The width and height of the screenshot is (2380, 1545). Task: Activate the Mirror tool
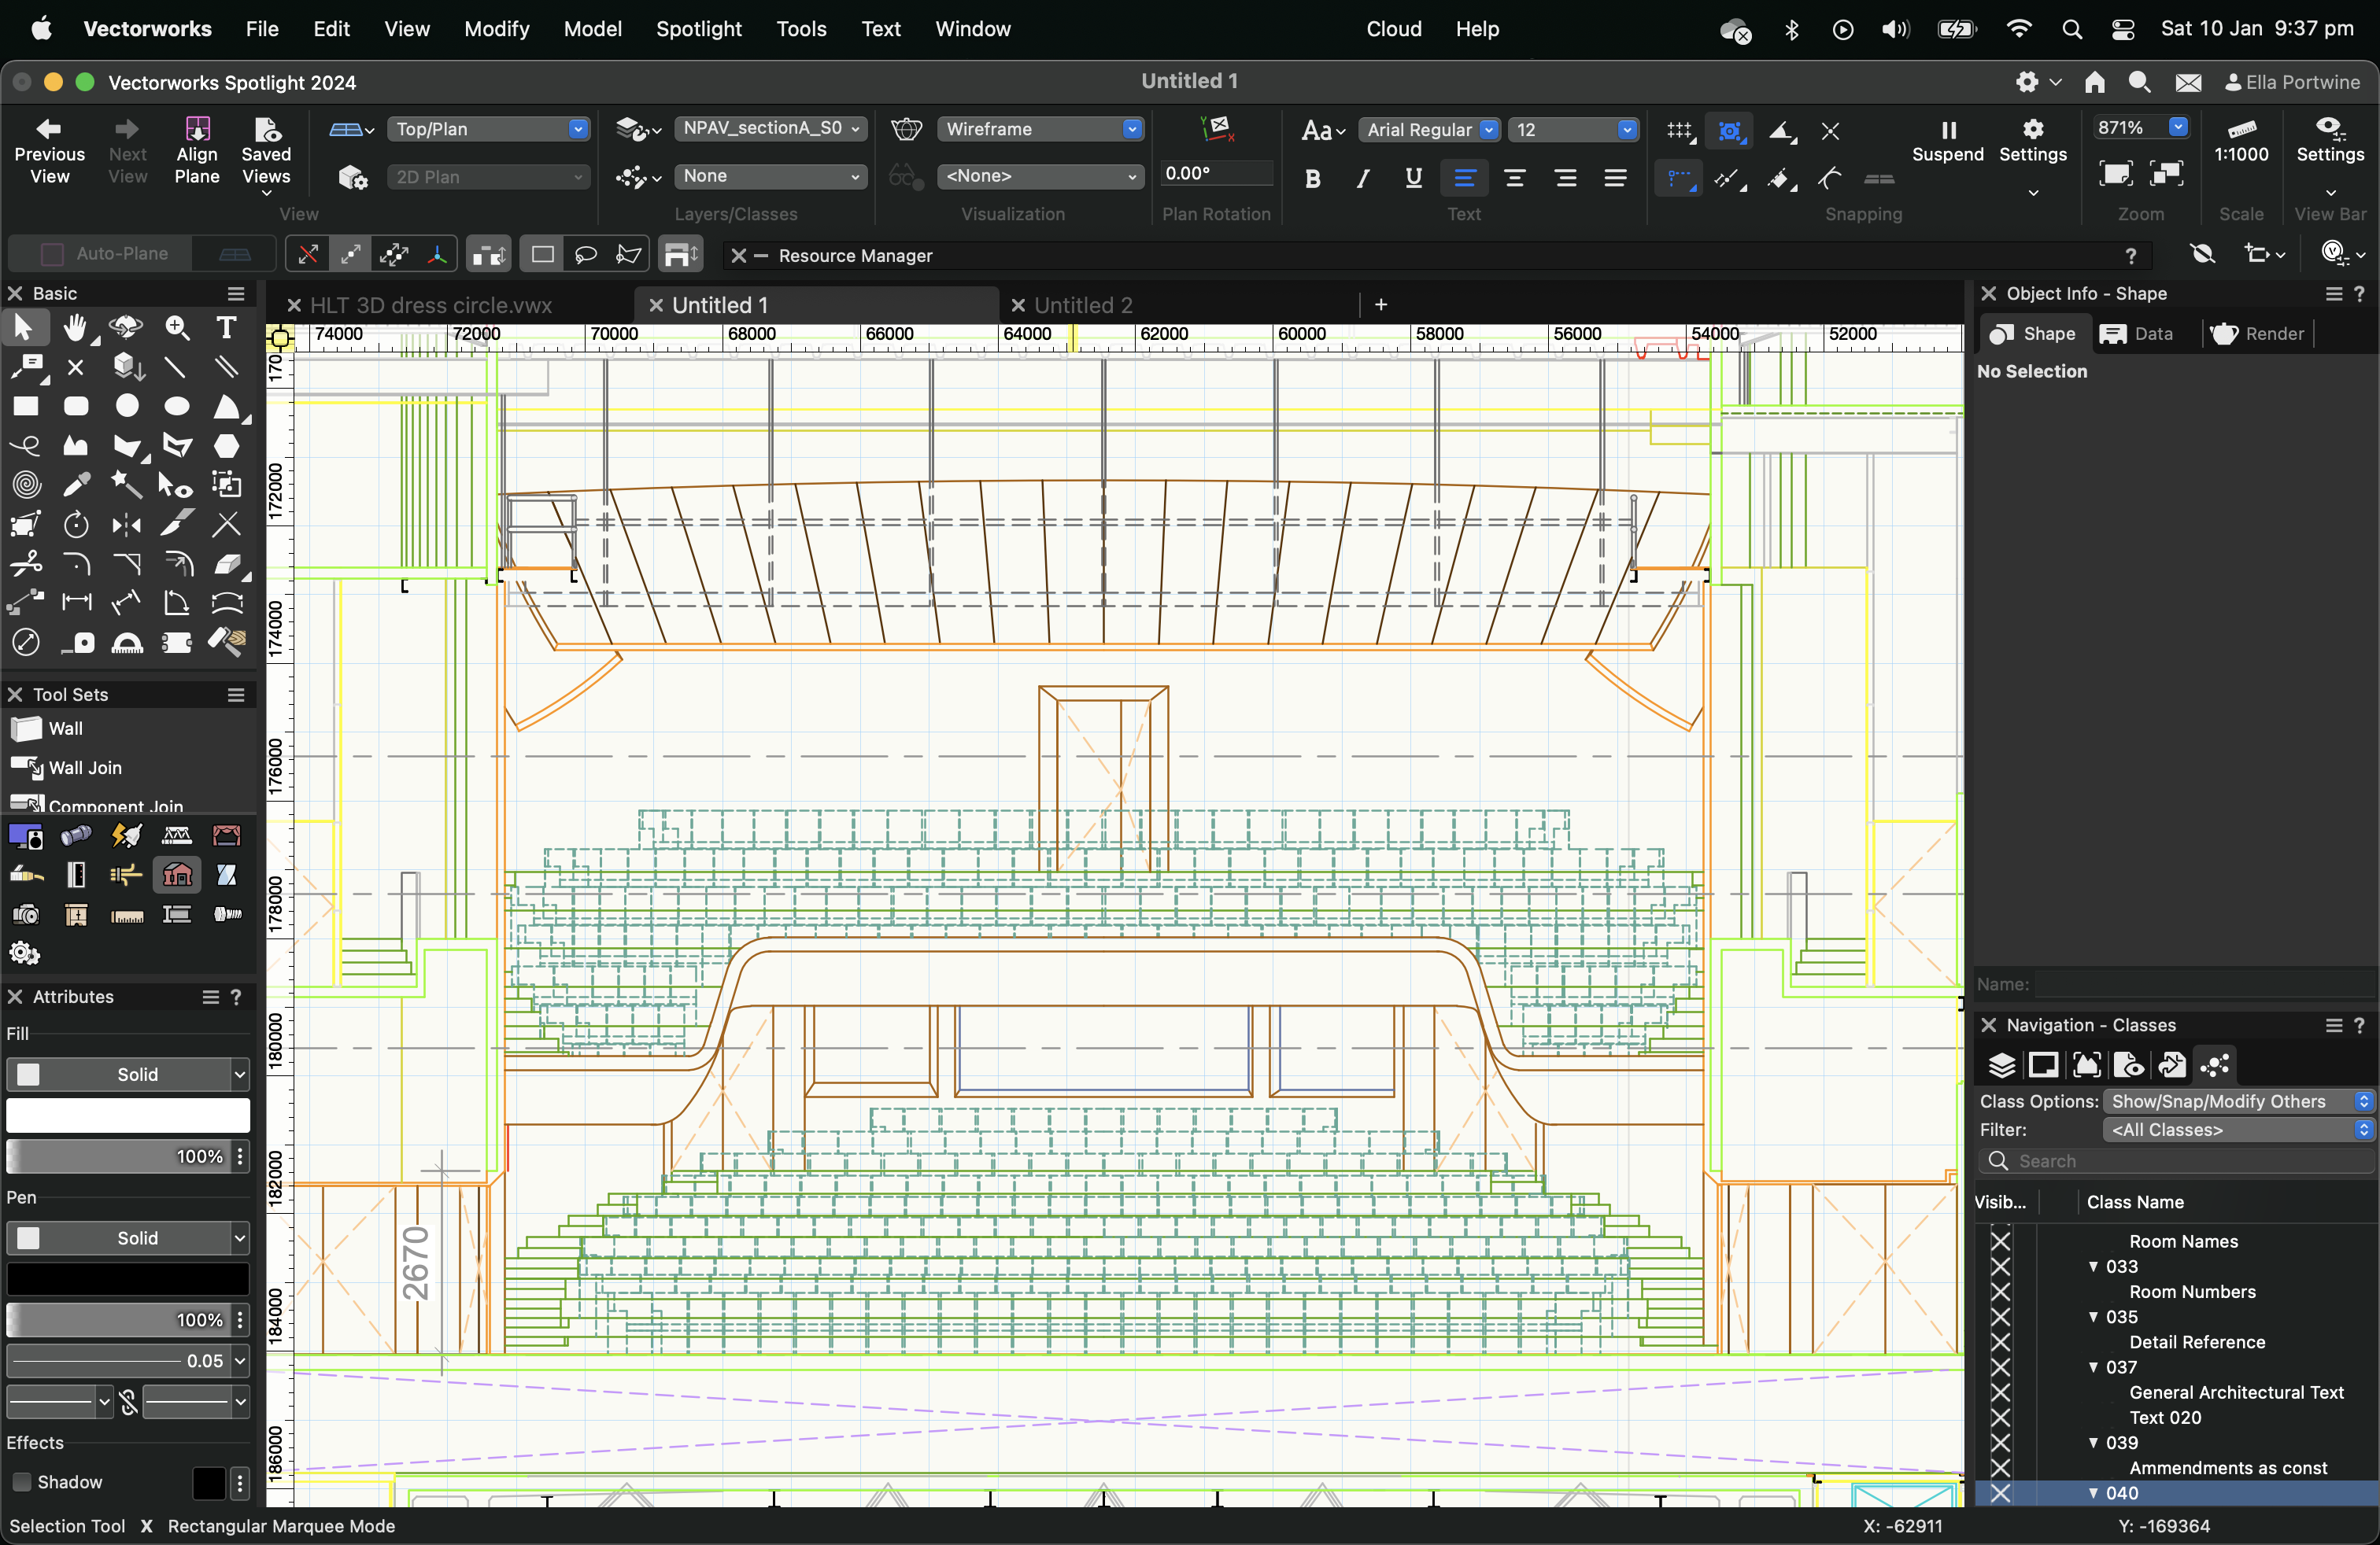click(127, 525)
